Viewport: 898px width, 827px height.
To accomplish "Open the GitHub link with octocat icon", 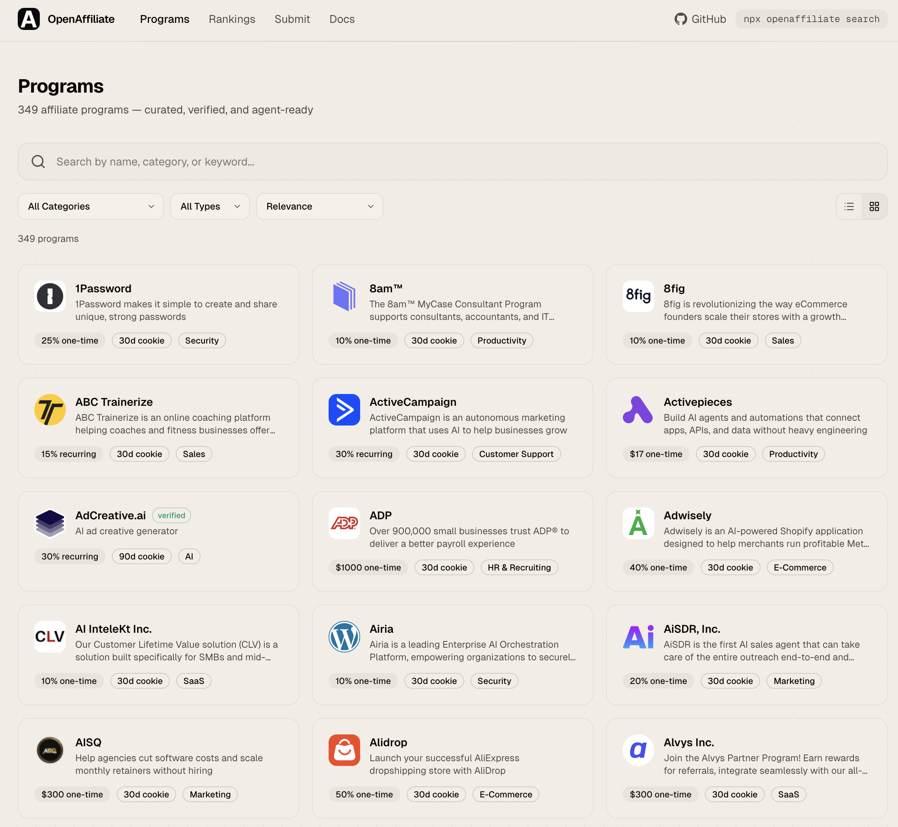I will (700, 19).
